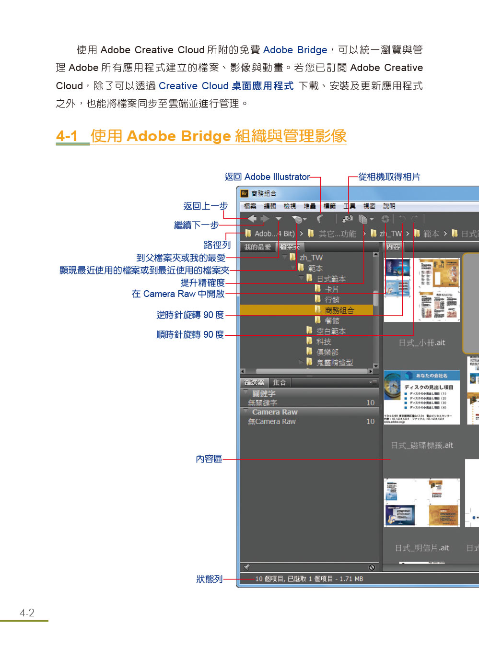Click the Adob...4 Bit) path bar segment
This screenshot has height=649, width=479.
270,234
